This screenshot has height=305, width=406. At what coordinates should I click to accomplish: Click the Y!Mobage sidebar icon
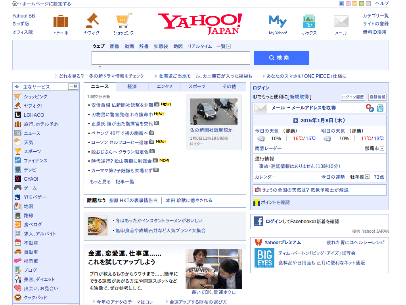click(x=17, y=197)
